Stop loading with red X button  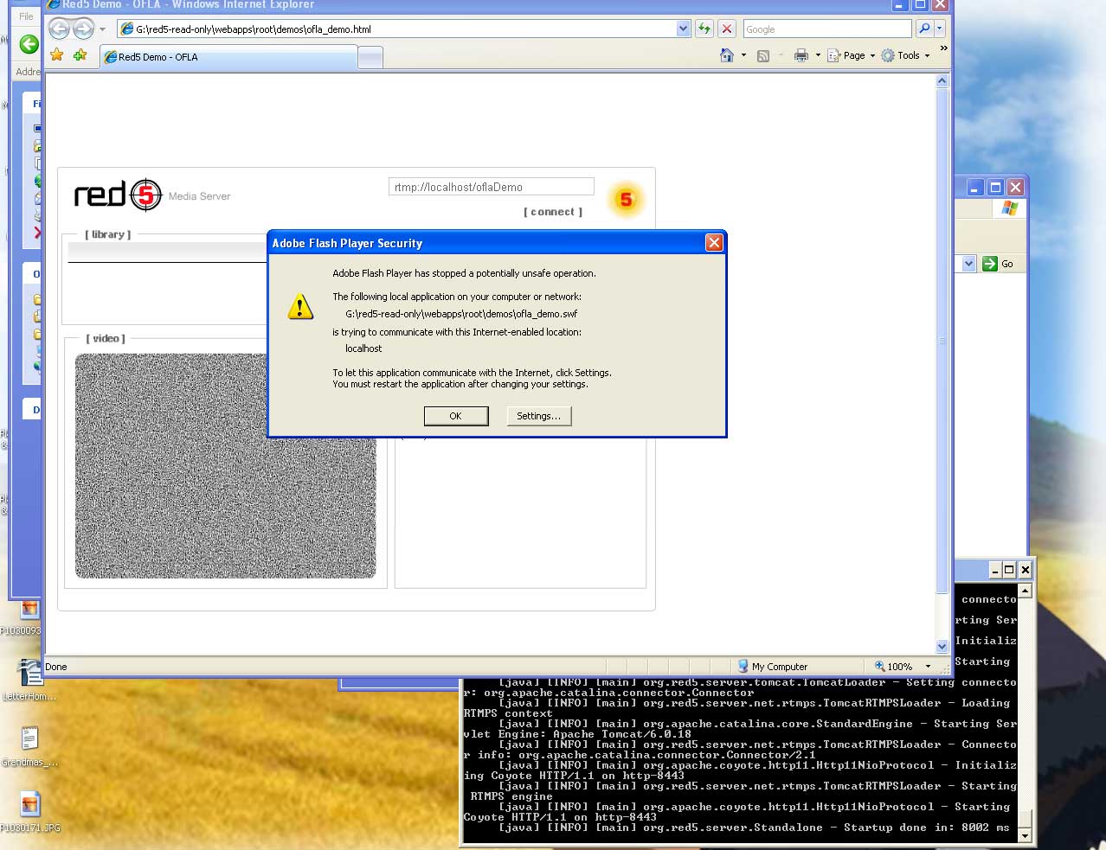pyautogui.click(x=727, y=29)
